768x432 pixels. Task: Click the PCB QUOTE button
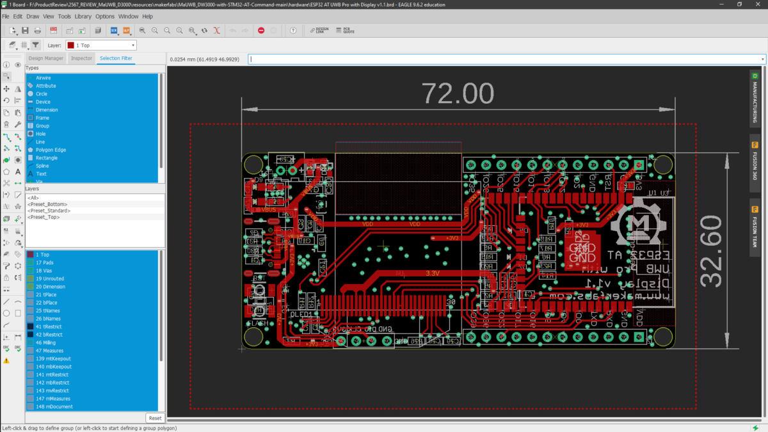pos(346,30)
